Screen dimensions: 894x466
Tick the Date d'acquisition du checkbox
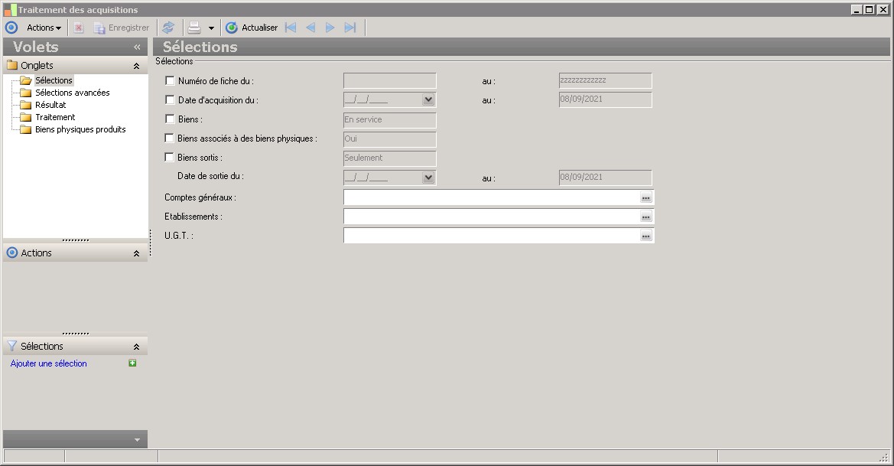pos(169,99)
